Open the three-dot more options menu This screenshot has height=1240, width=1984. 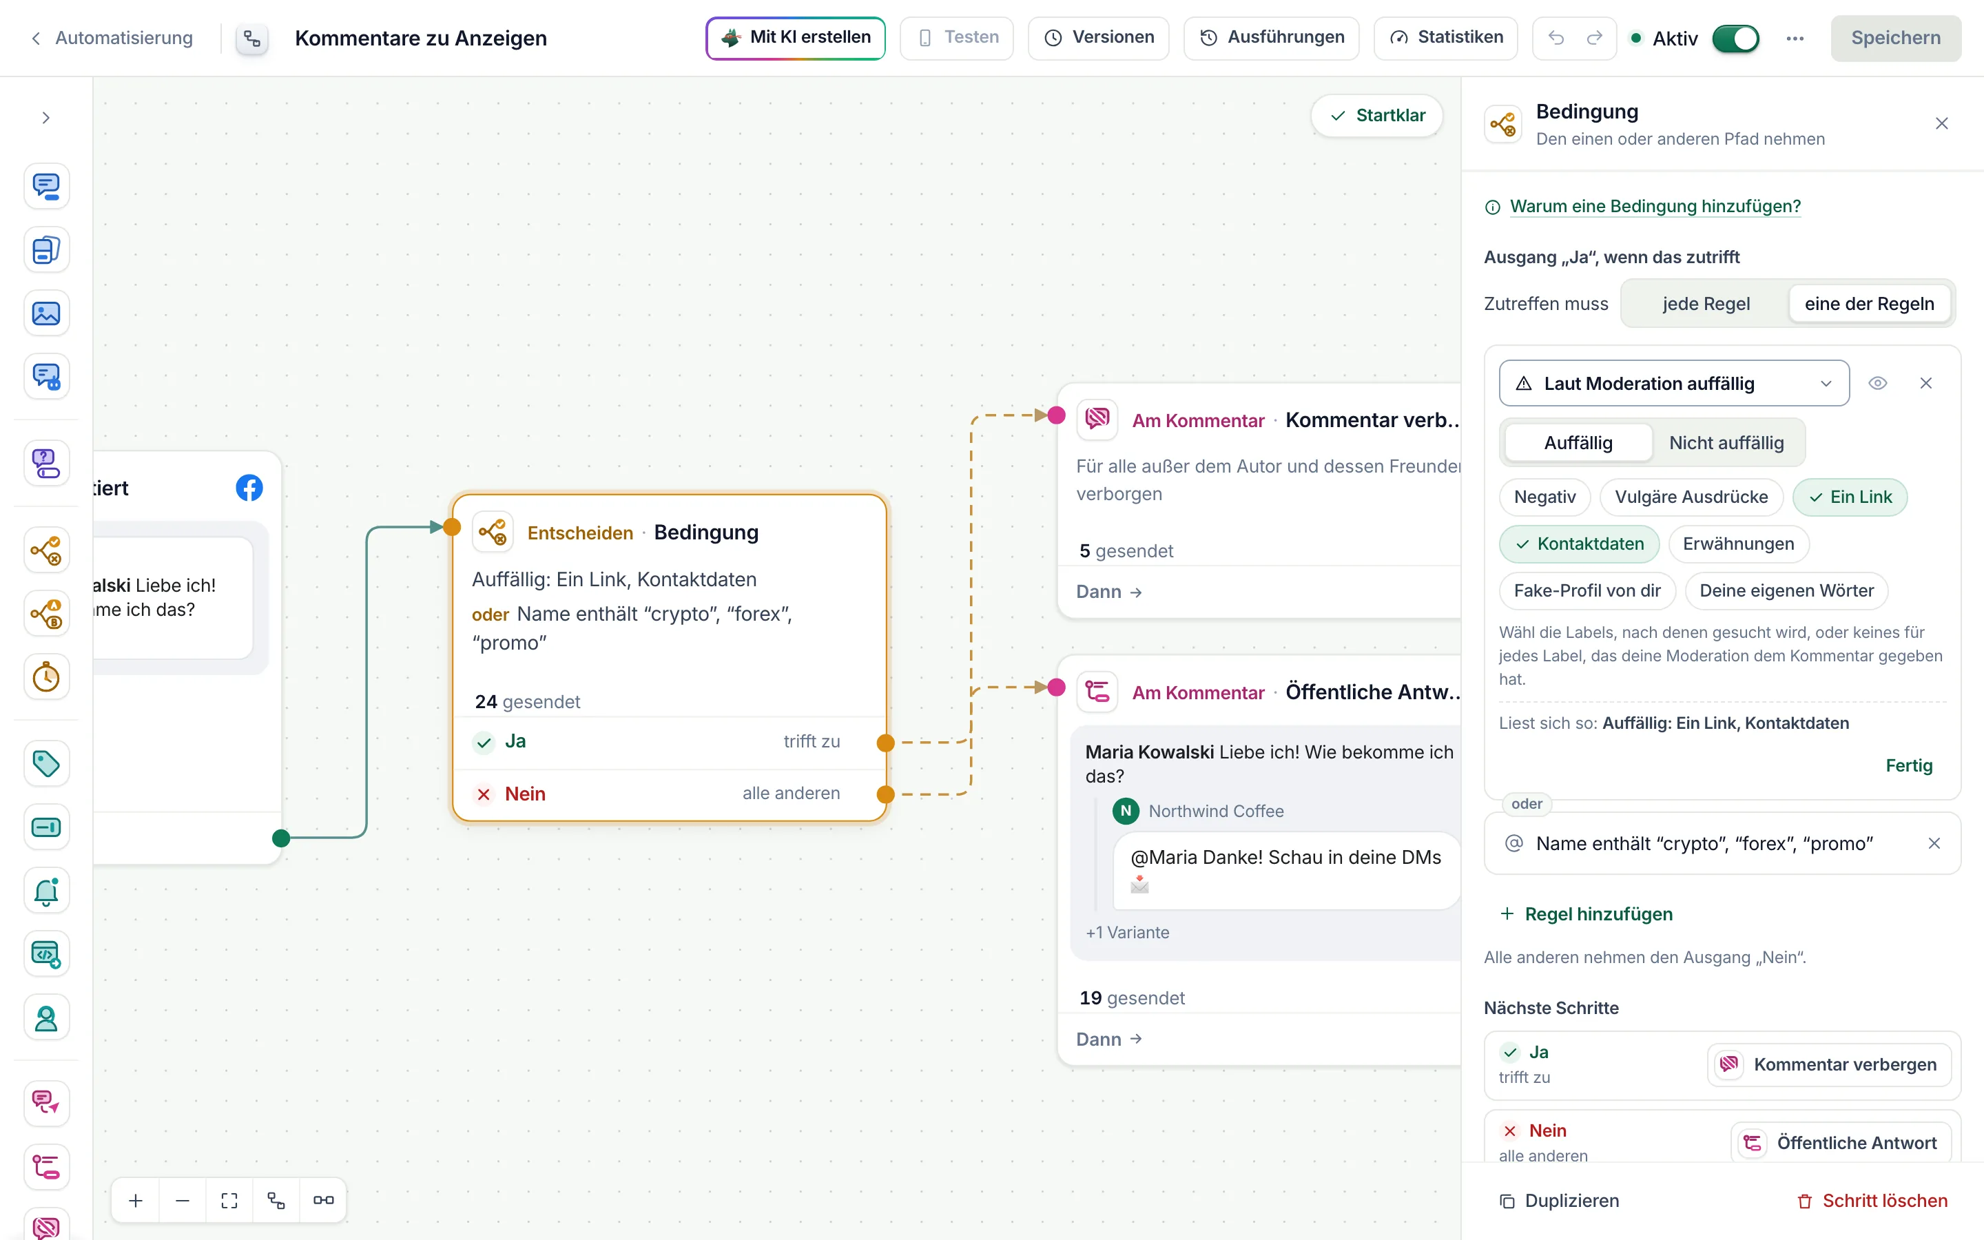[1795, 38]
